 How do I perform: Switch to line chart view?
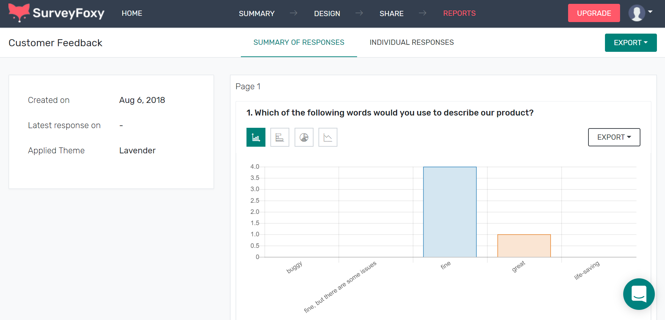point(328,137)
